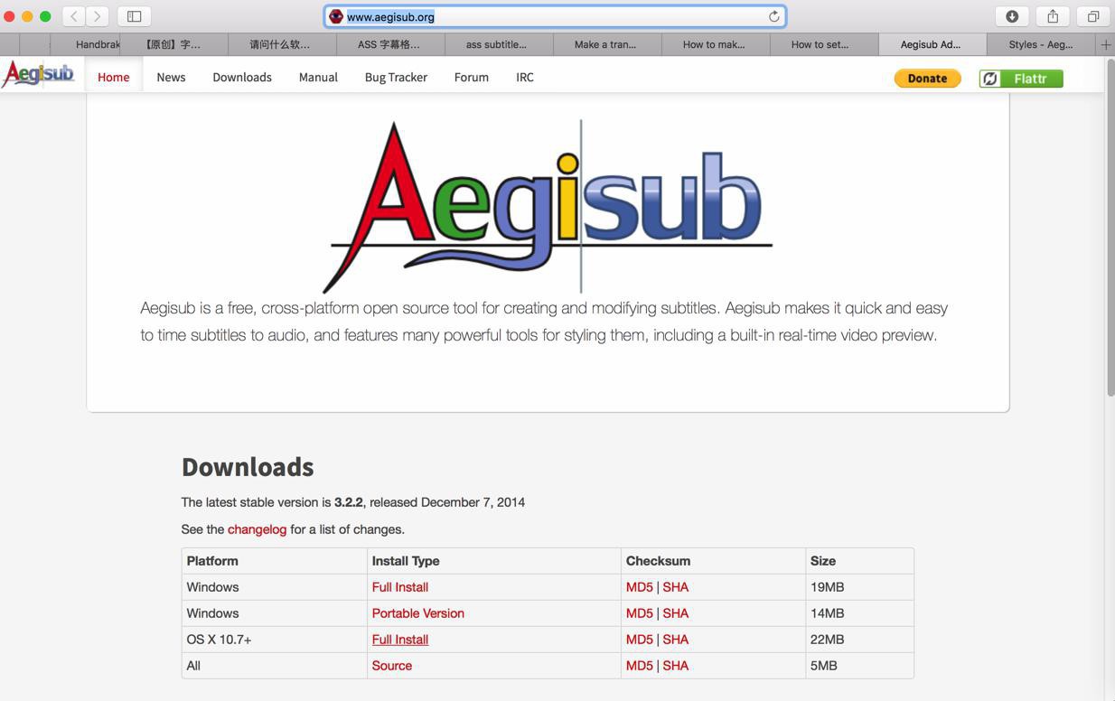
Task: Open the downloads list icon in toolbar
Action: pos(1012,16)
